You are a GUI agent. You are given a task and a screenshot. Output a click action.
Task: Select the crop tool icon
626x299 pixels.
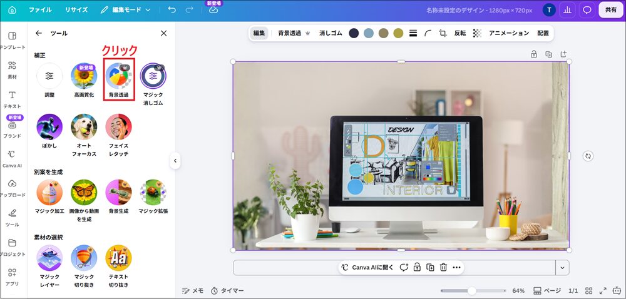(x=443, y=34)
